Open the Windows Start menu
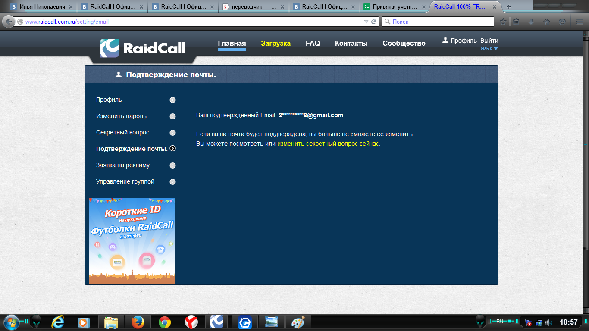This screenshot has width=589, height=331. click(x=11, y=322)
